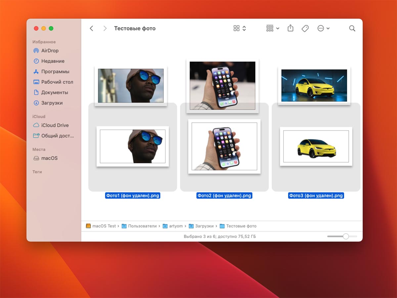Select background-removed iPhone in hand thumbnail

[224, 146]
